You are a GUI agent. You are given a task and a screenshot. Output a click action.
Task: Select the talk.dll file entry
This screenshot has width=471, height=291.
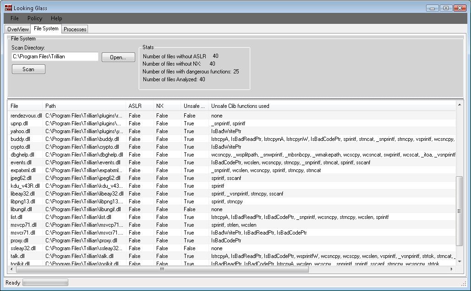click(18, 257)
